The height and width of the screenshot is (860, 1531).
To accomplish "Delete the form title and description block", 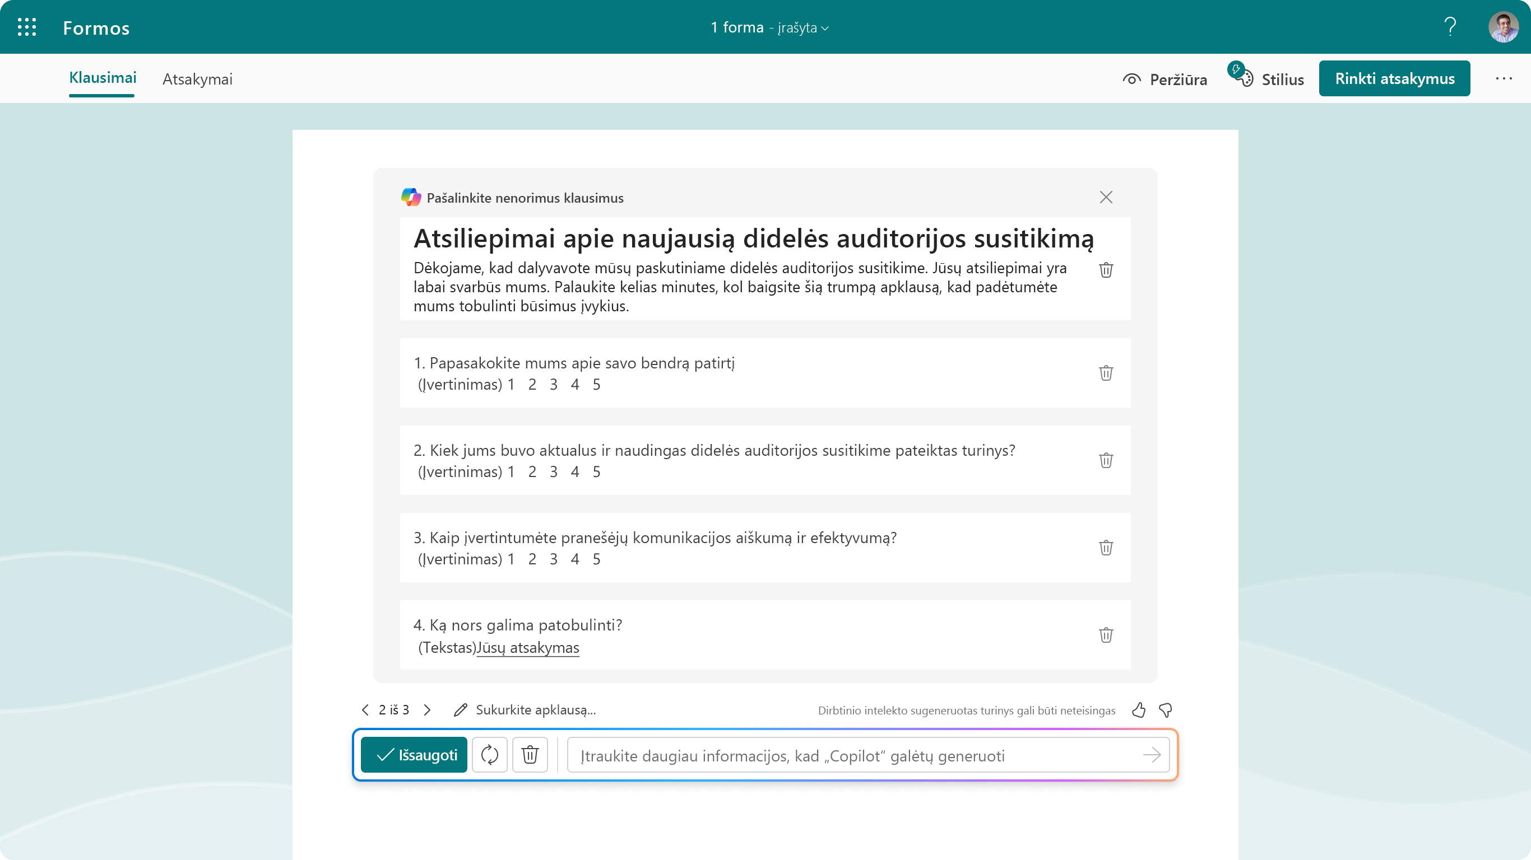I will [1106, 270].
